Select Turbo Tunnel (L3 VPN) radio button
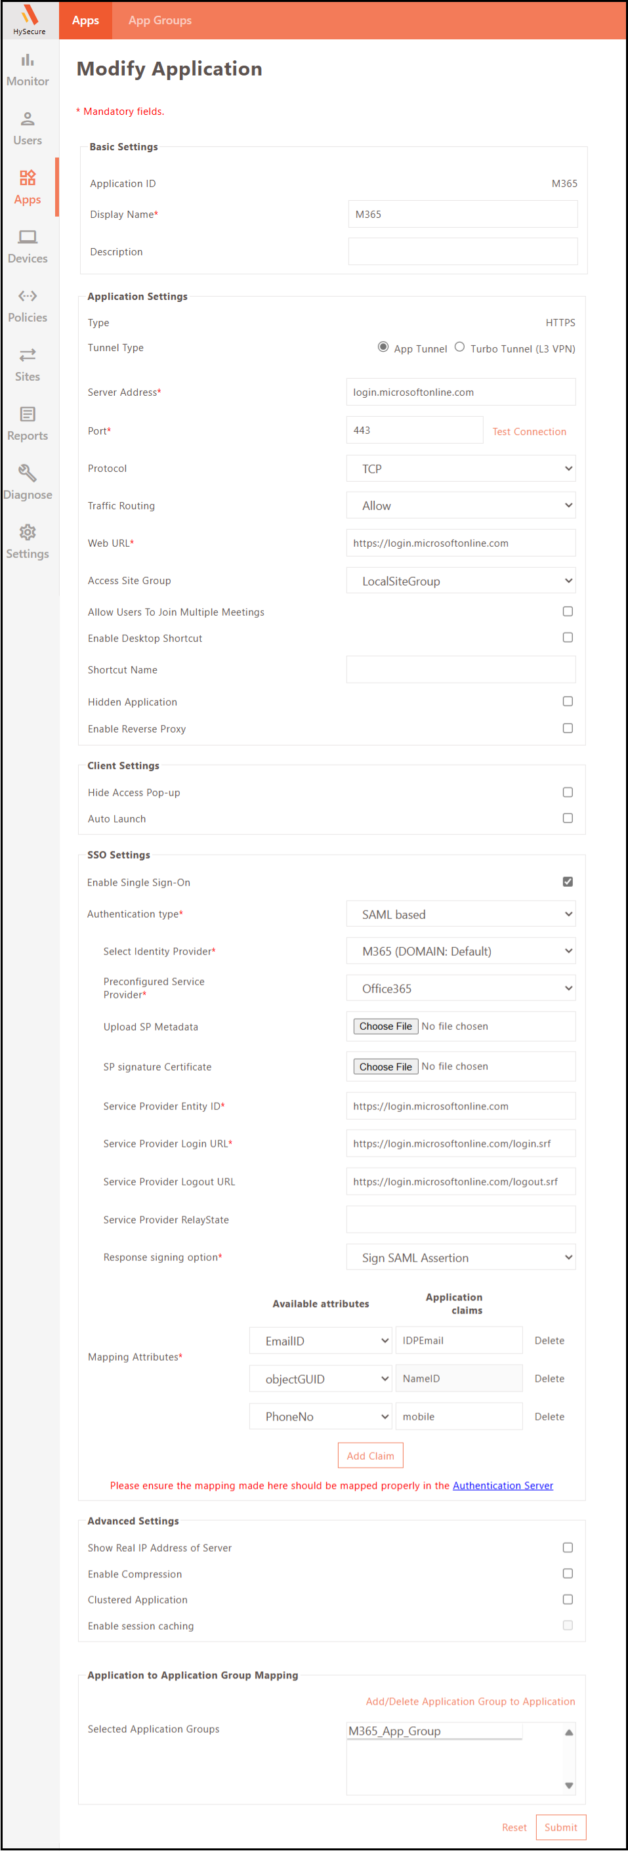The height and width of the screenshot is (1851, 628). tap(459, 347)
